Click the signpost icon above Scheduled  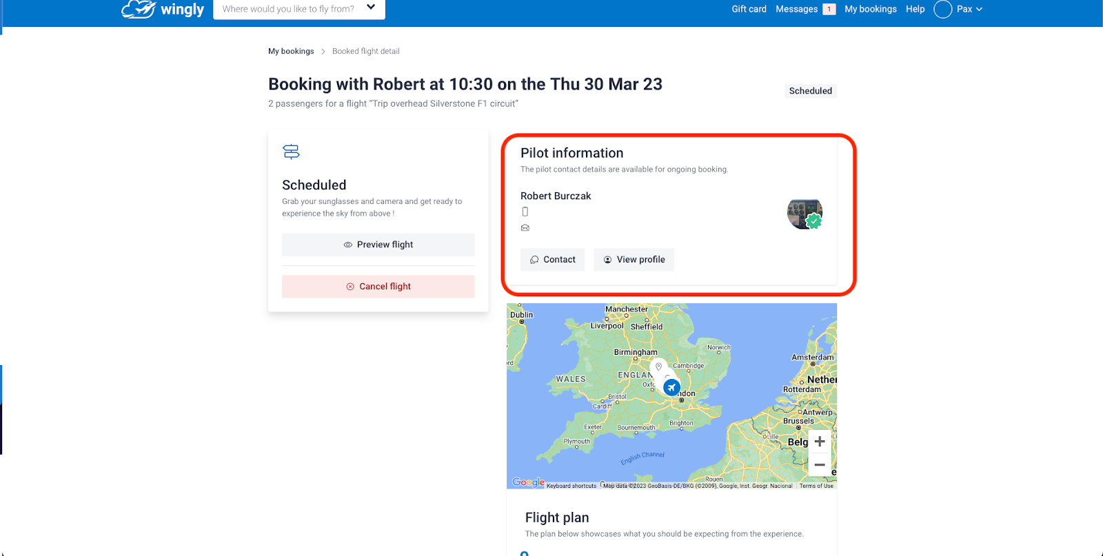tap(292, 152)
